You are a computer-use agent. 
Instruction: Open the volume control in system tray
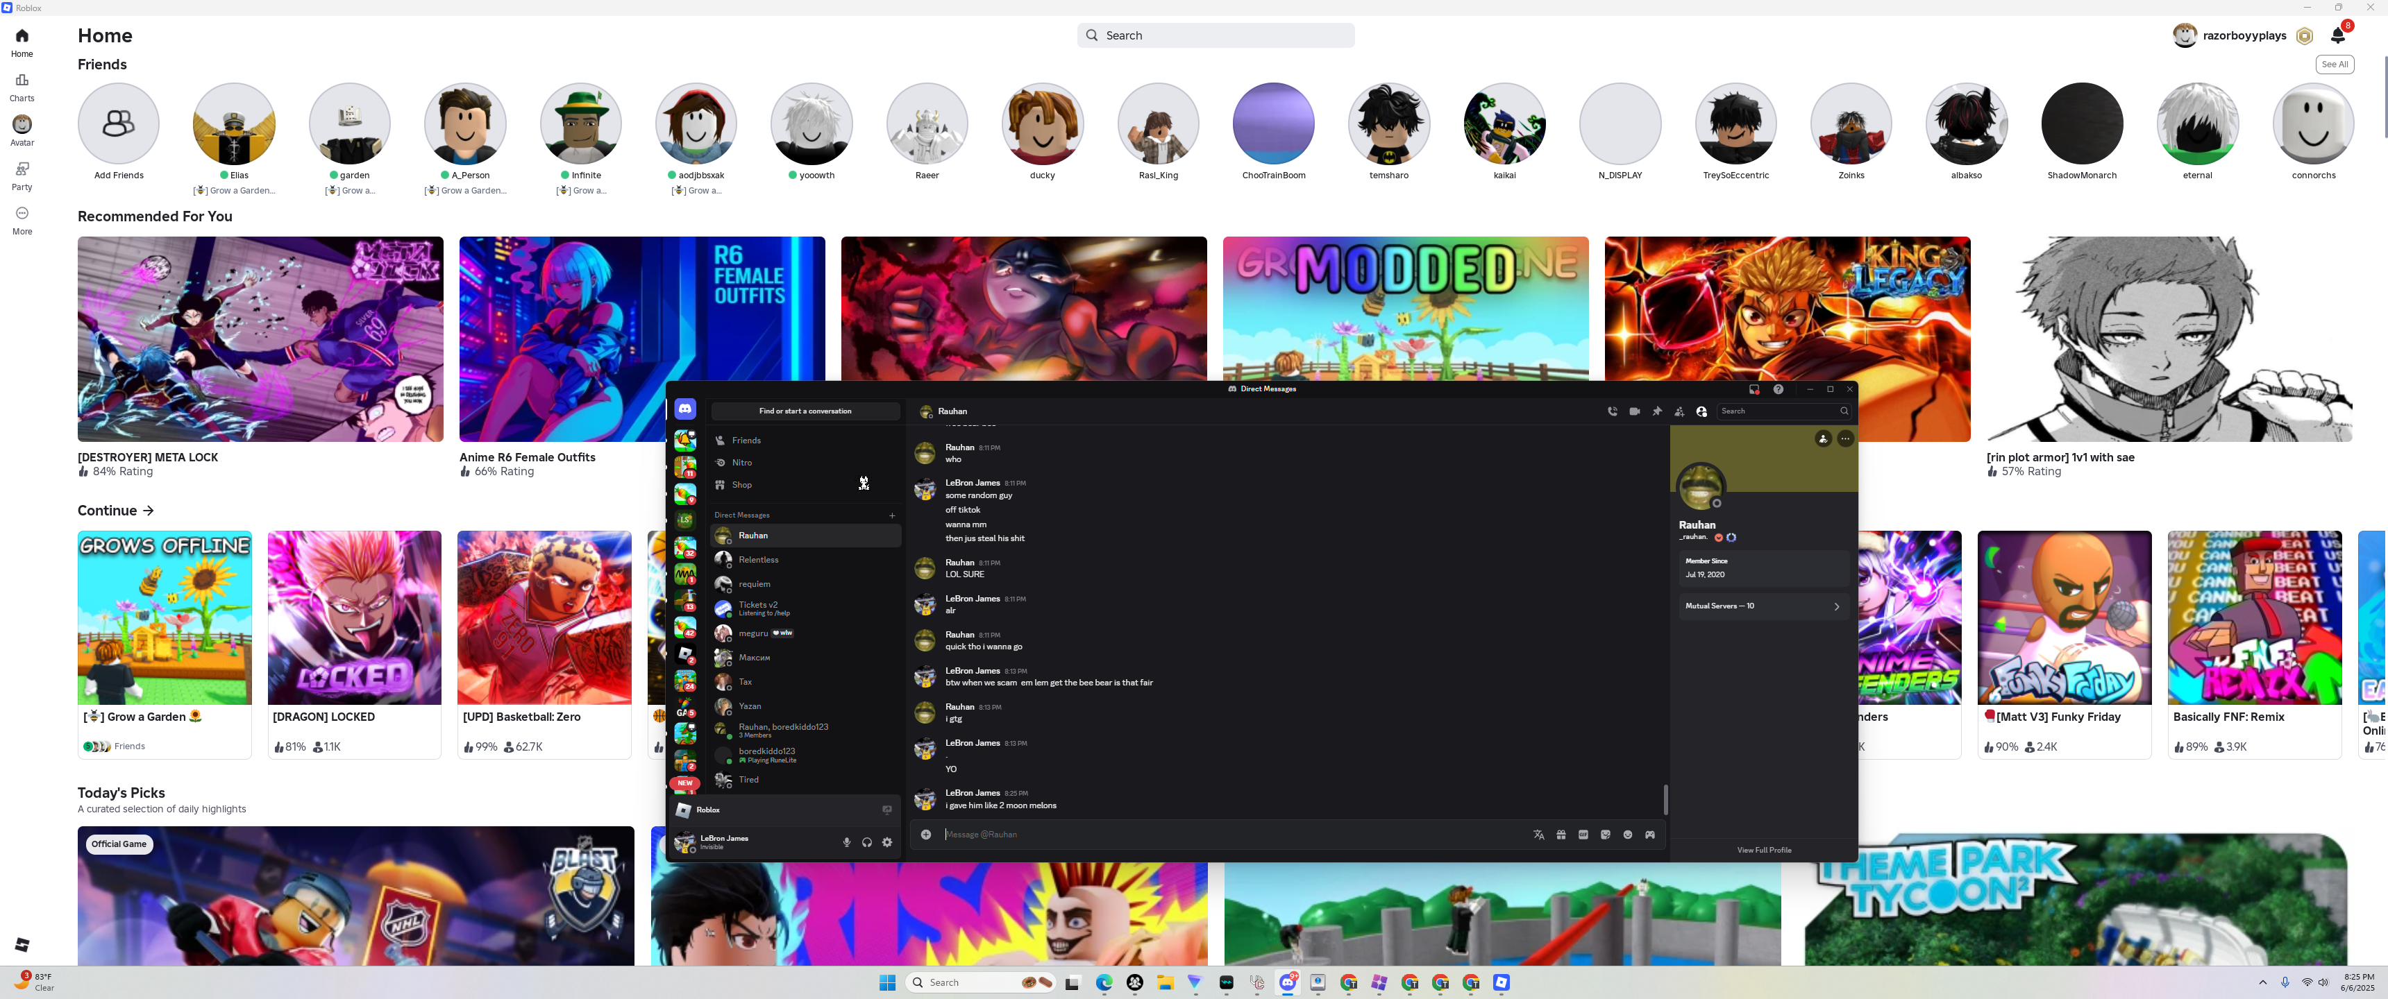[x=2323, y=982]
